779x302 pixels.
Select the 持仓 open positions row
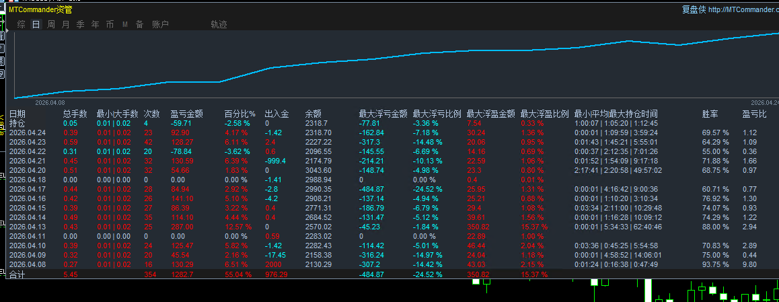17,124
